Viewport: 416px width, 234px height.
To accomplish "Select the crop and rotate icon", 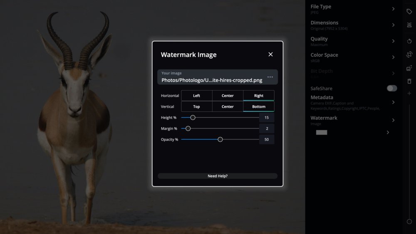I will (x=409, y=54).
